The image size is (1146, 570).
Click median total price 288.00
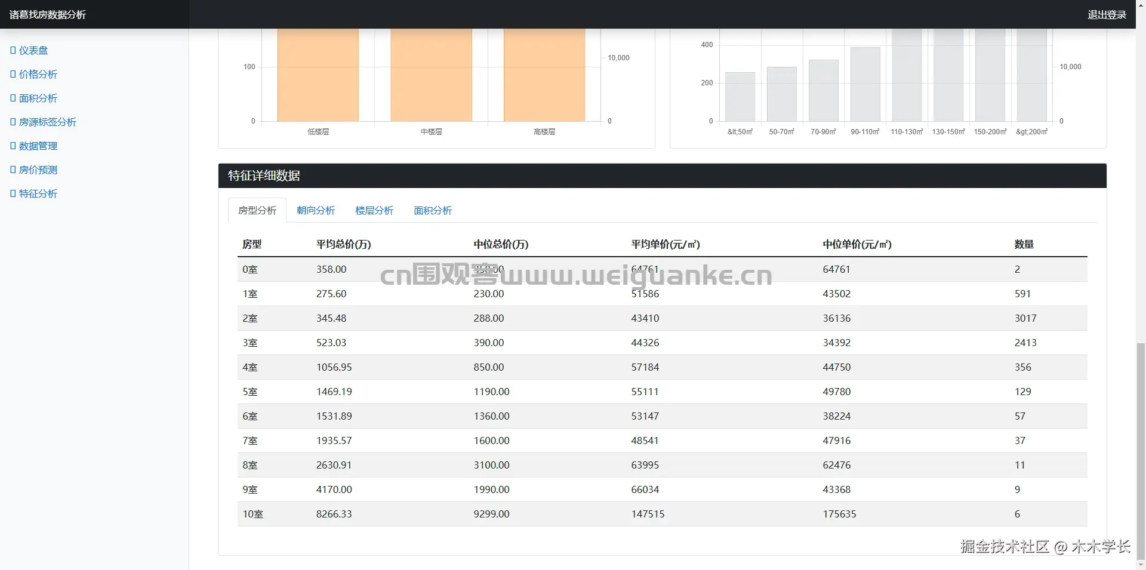(489, 318)
